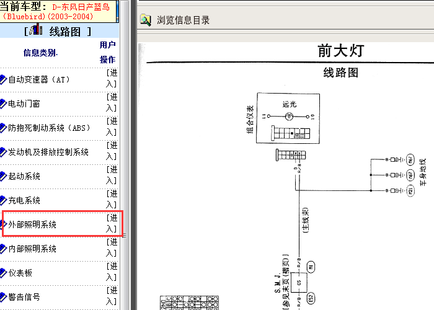Enter the 电动门窗 category via [进入]
The height and width of the screenshot is (310, 434).
click(x=112, y=102)
